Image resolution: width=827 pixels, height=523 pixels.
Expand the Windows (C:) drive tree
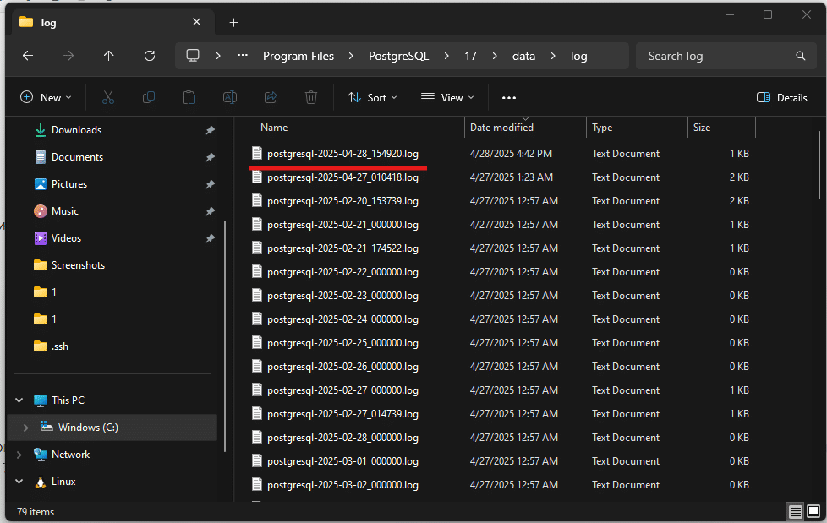25,428
